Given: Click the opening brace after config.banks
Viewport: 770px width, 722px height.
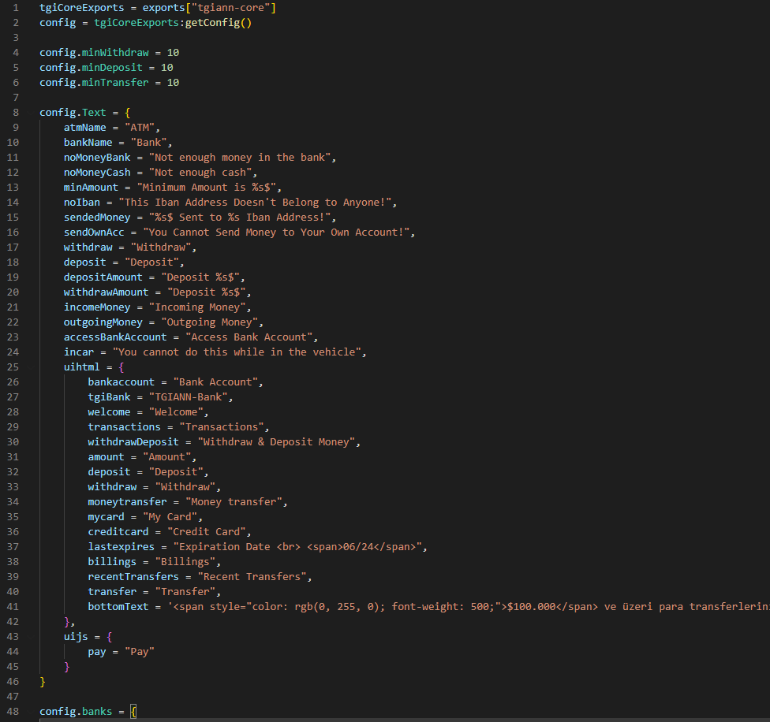Looking at the screenshot, I should click(x=133, y=712).
